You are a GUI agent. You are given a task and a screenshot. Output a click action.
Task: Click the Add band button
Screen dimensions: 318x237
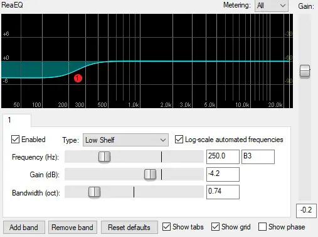(x=24, y=228)
